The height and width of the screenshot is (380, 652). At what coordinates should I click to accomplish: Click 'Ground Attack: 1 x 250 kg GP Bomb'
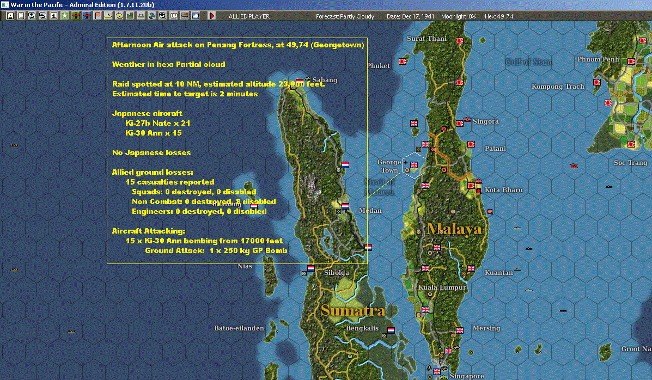click(x=216, y=250)
